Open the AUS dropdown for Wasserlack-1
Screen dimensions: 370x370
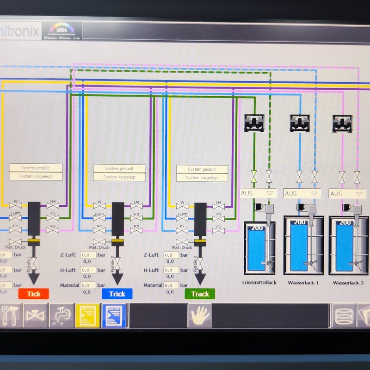click(302, 193)
